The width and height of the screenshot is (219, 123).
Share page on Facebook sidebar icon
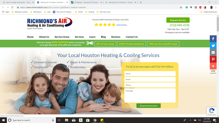click(x=213, y=39)
